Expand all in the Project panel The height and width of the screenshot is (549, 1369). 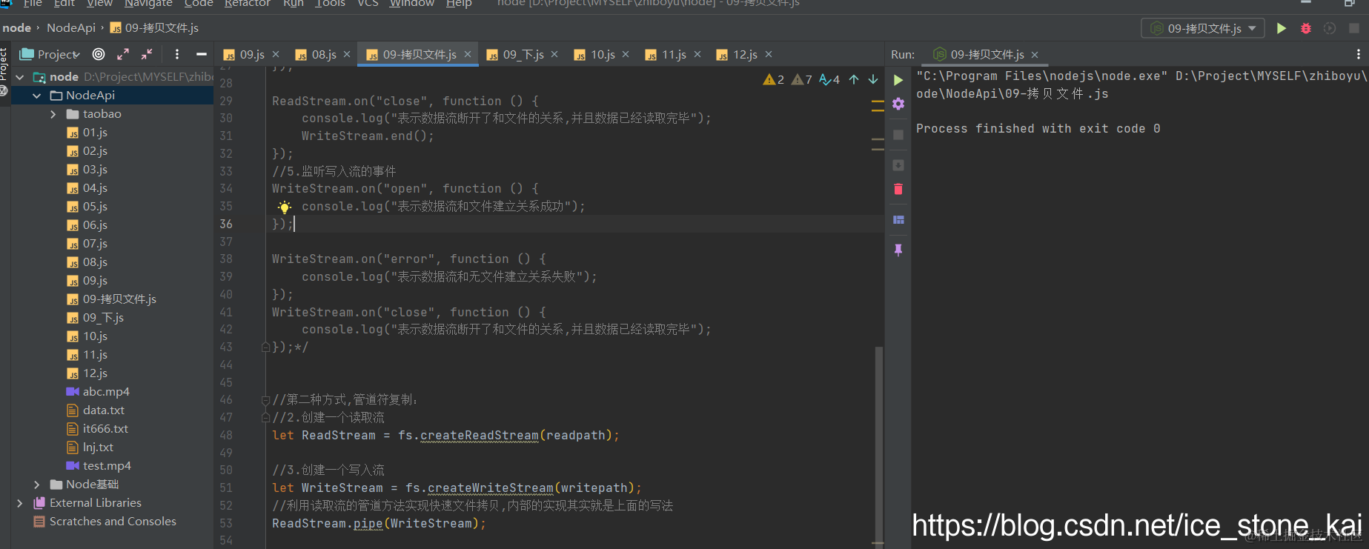123,54
